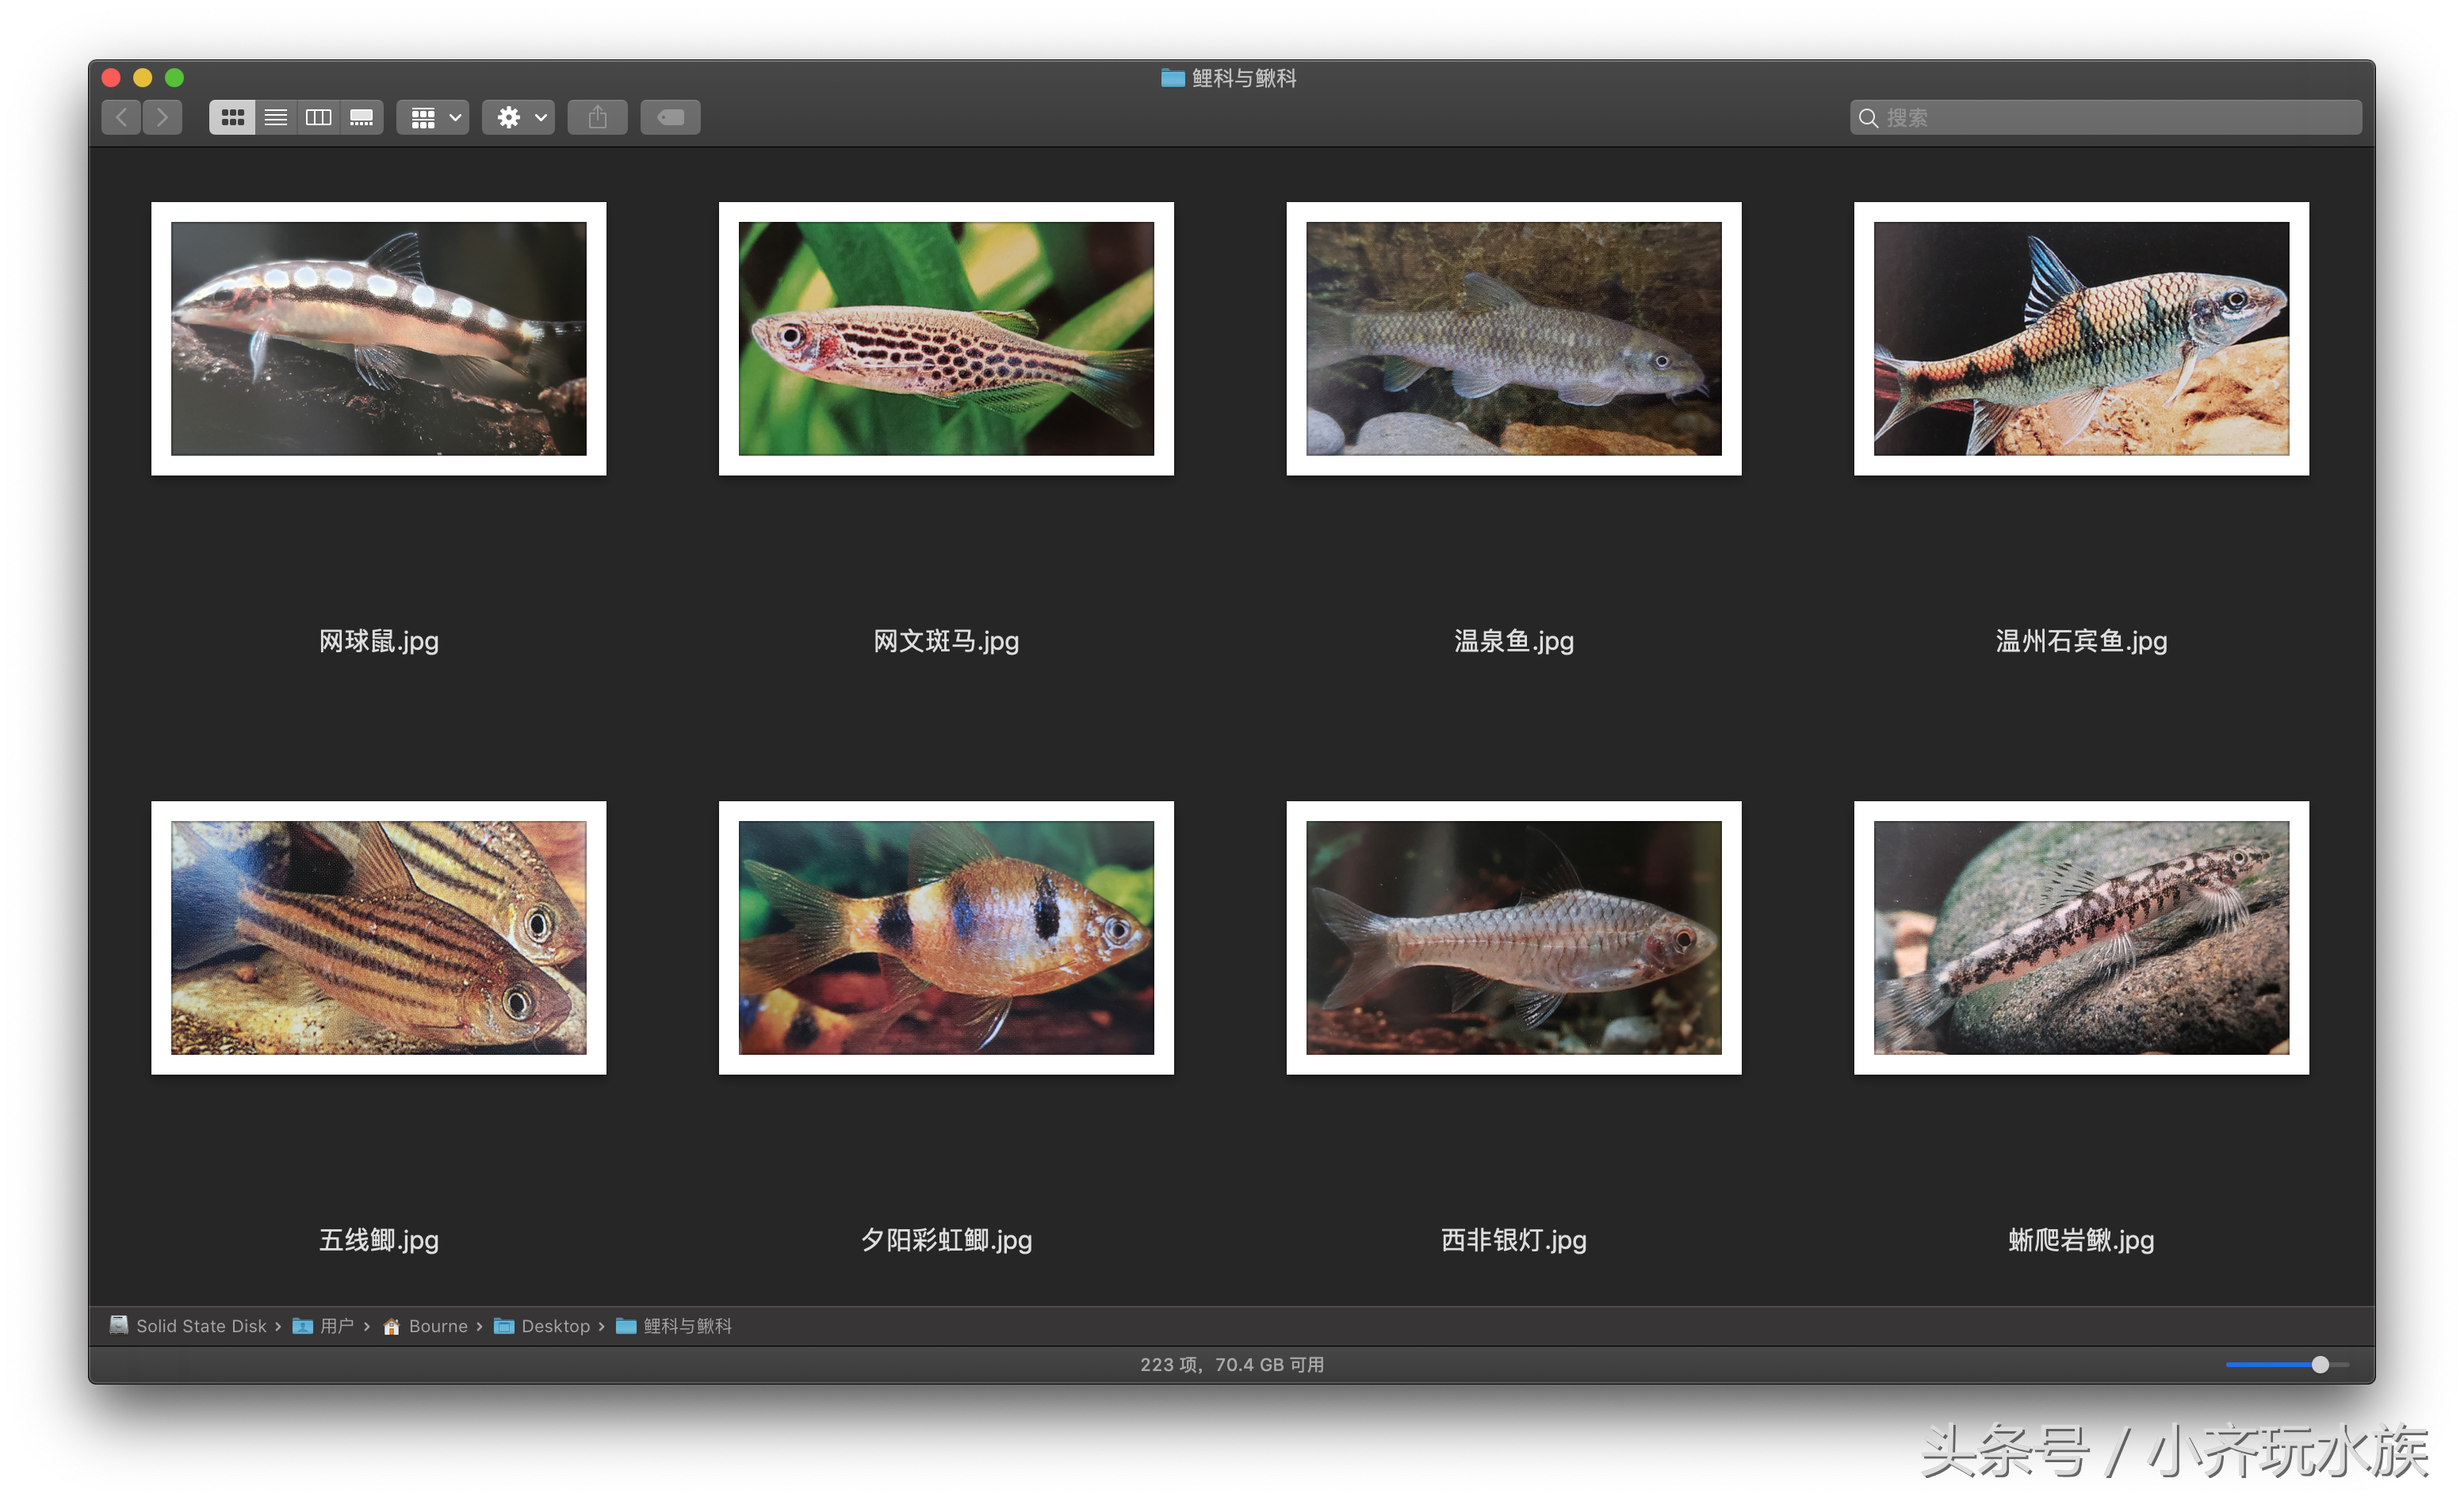Zoom the window with green button
This screenshot has width=2464, height=1501.
click(175, 78)
